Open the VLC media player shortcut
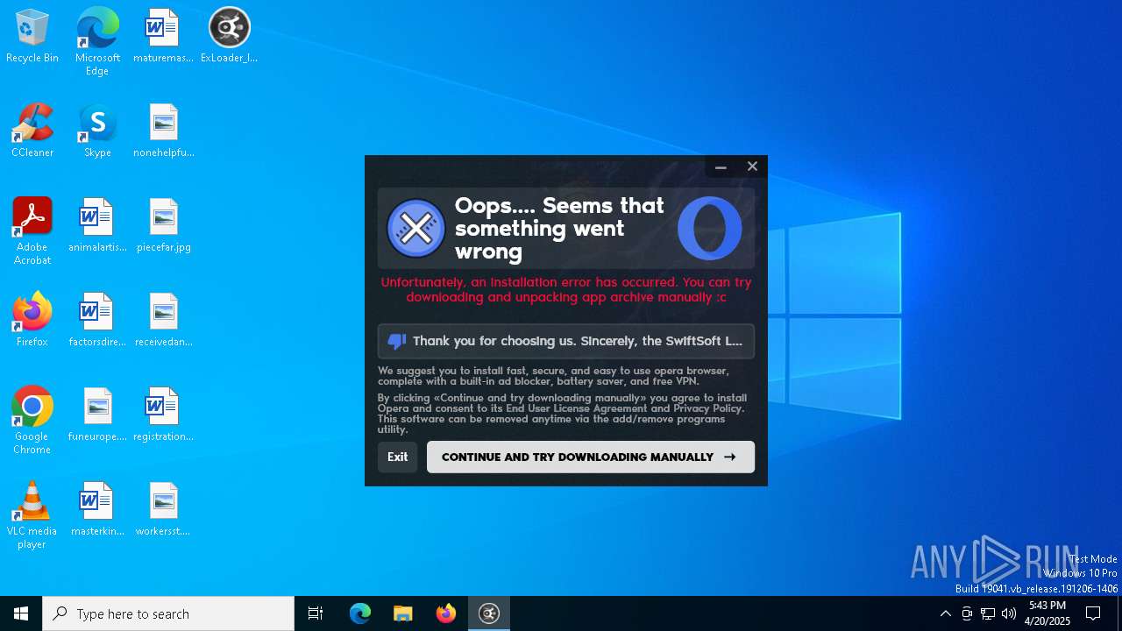Image resolution: width=1122 pixels, height=631 pixels. [32, 515]
